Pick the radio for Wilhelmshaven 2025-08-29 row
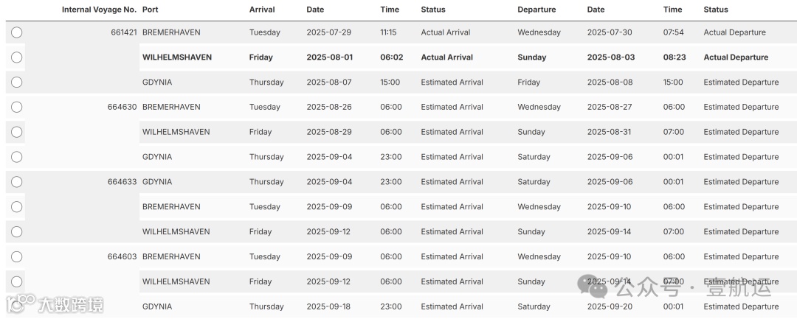The width and height of the screenshot is (797, 319). (16, 132)
